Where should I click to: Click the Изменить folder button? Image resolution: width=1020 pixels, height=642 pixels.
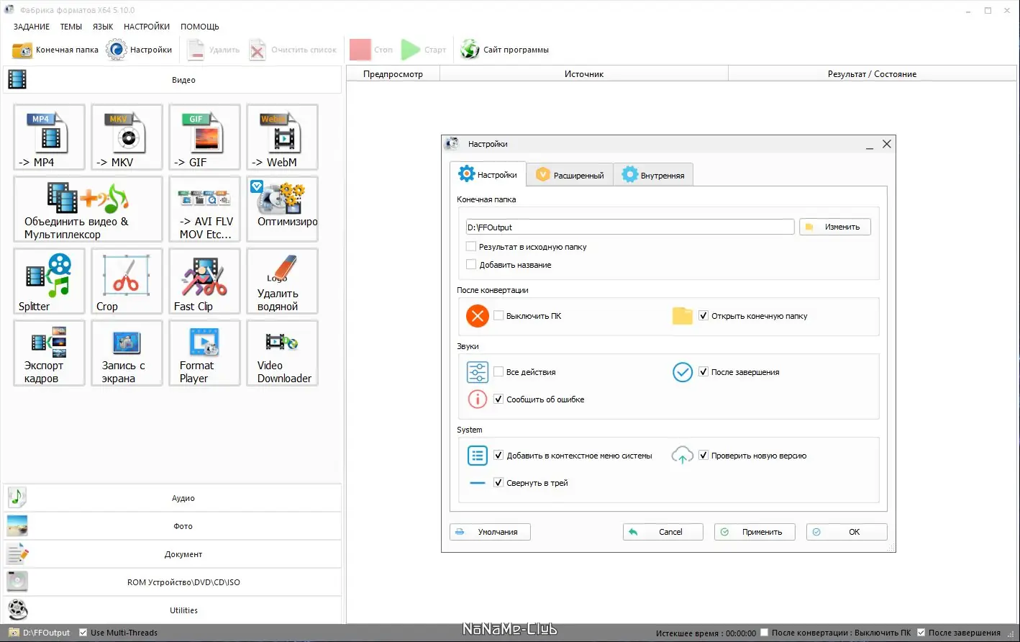click(x=835, y=227)
